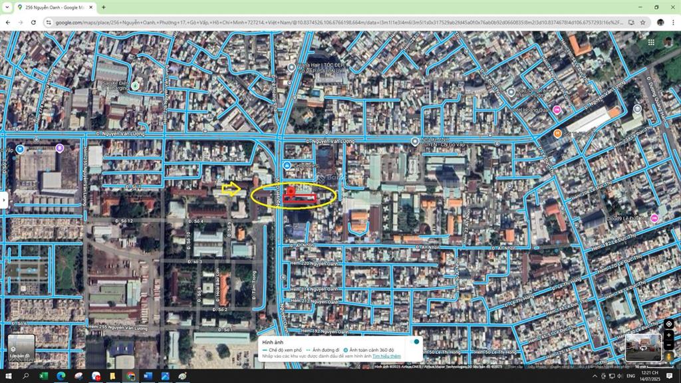This screenshot has width=681, height=383.
Task: Click the red location pin at 256 Nguyễn Oanh
Action: (291, 191)
